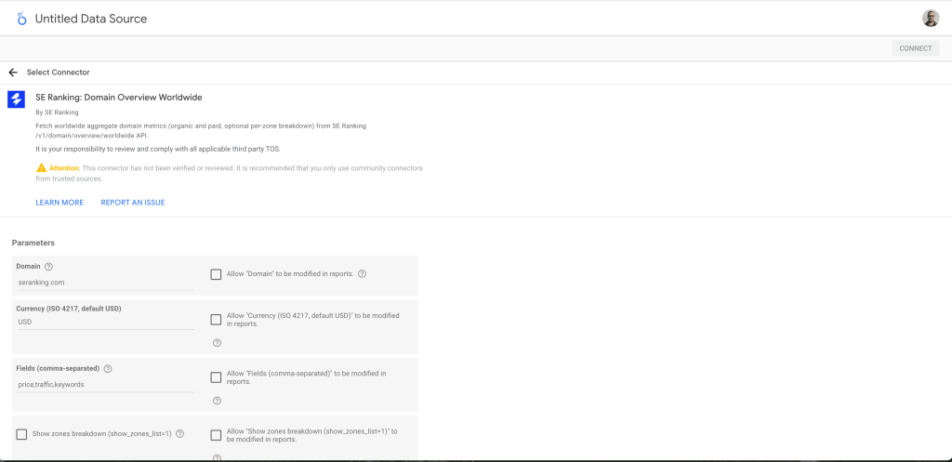Open help icon beside the Domain label
This screenshot has width=952, height=462.
click(48, 267)
